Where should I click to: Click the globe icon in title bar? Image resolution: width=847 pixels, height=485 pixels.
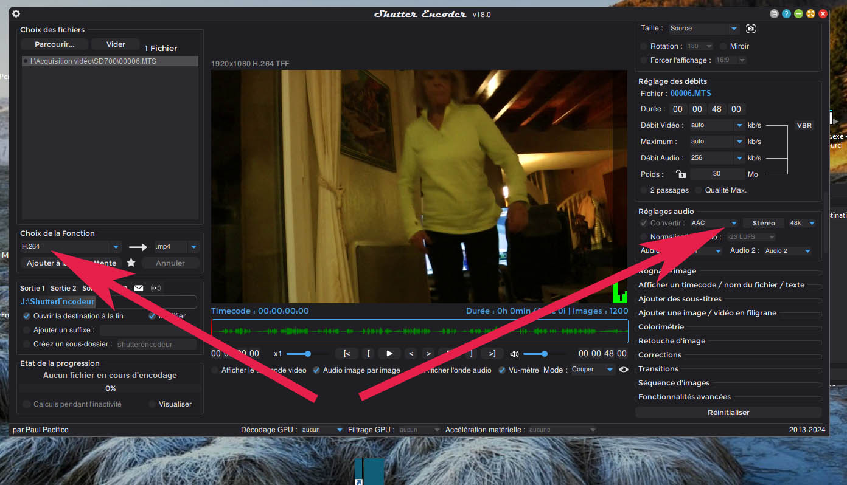(774, 14)
